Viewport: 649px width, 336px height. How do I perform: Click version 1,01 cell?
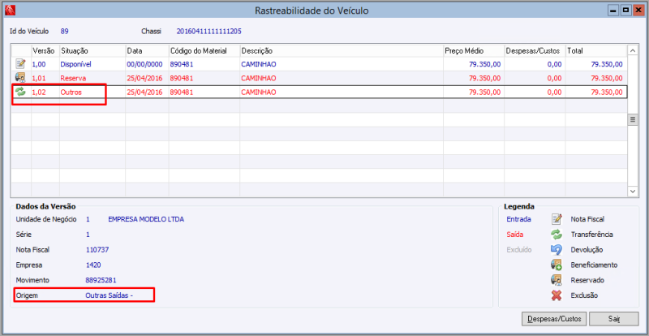click(x=39, y=78)
